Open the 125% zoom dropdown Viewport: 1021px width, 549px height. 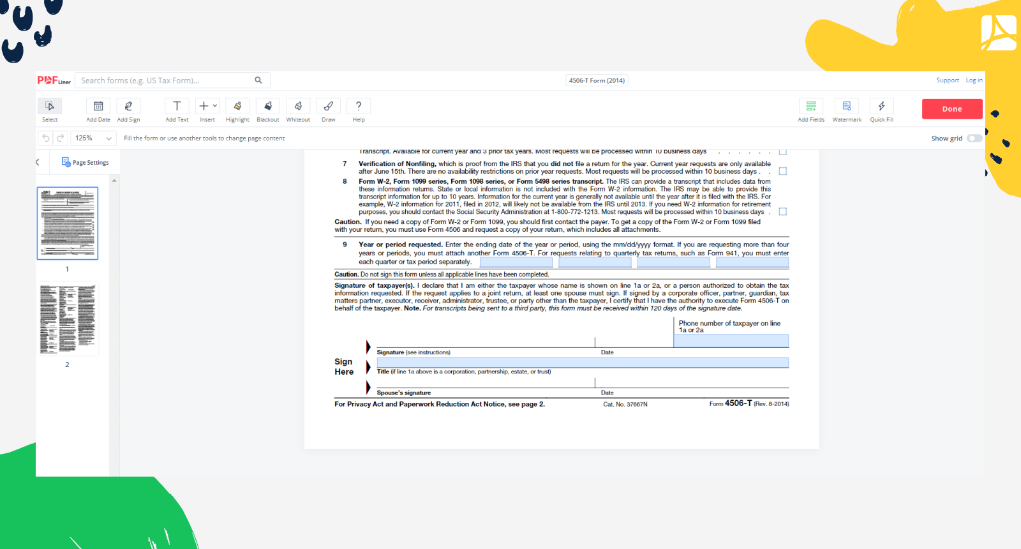point(93,138)
